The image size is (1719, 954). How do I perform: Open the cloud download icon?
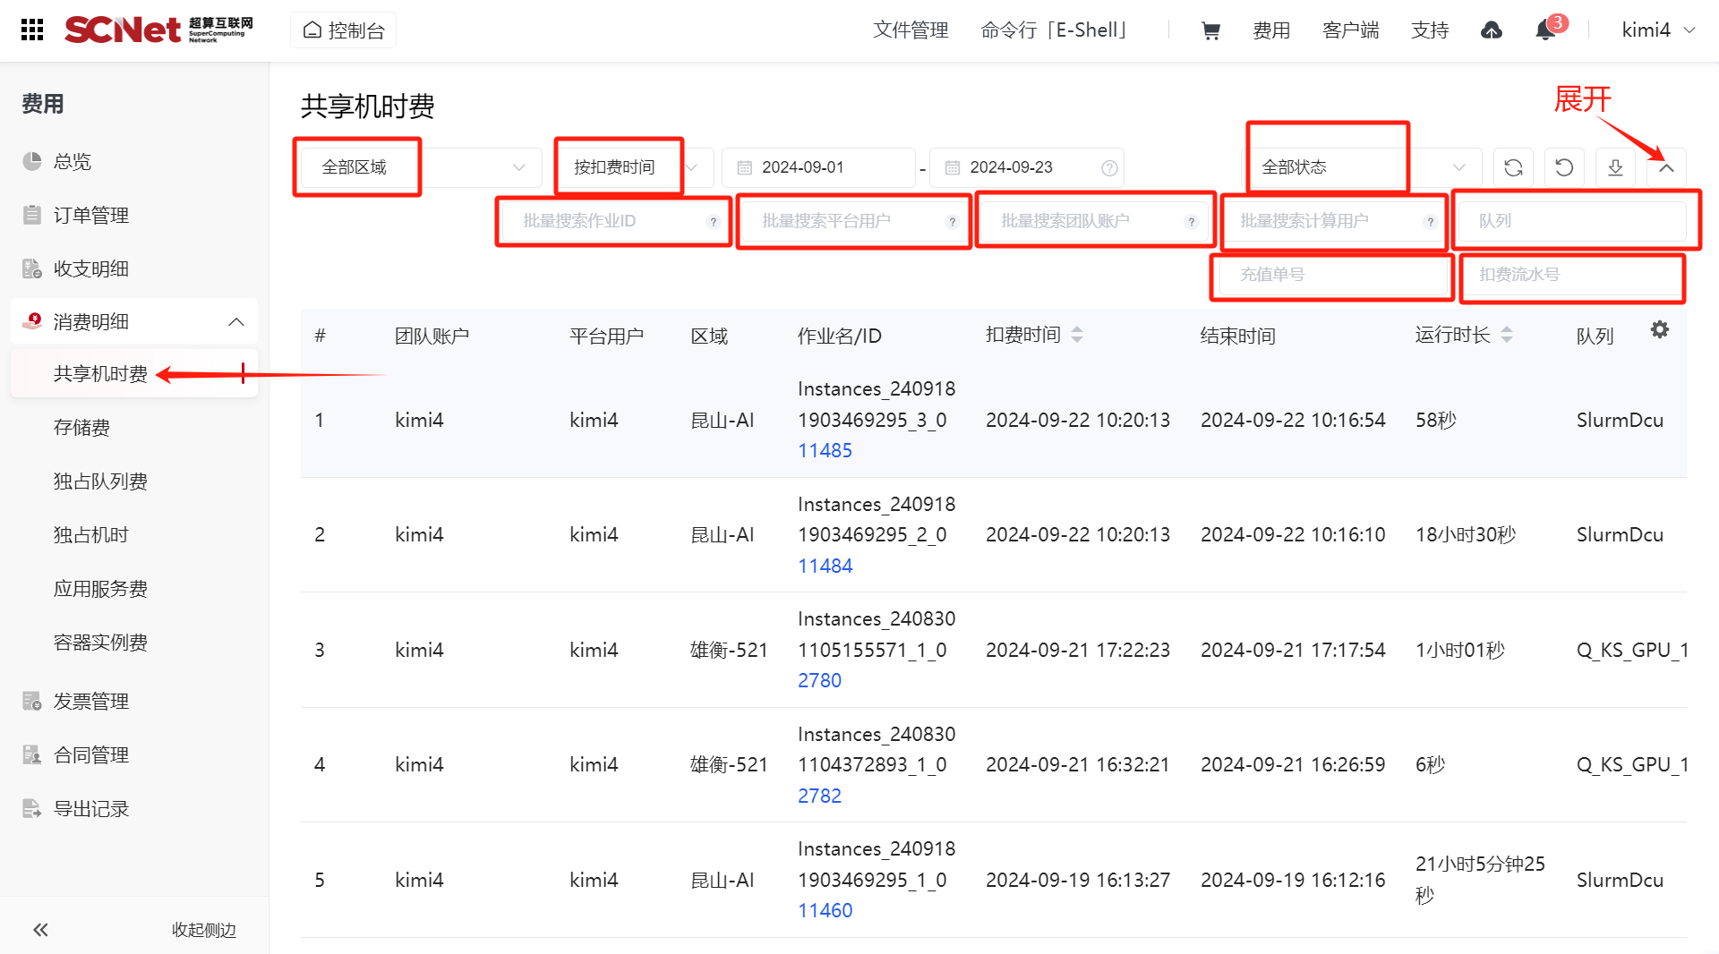[x=1491, y=31]
